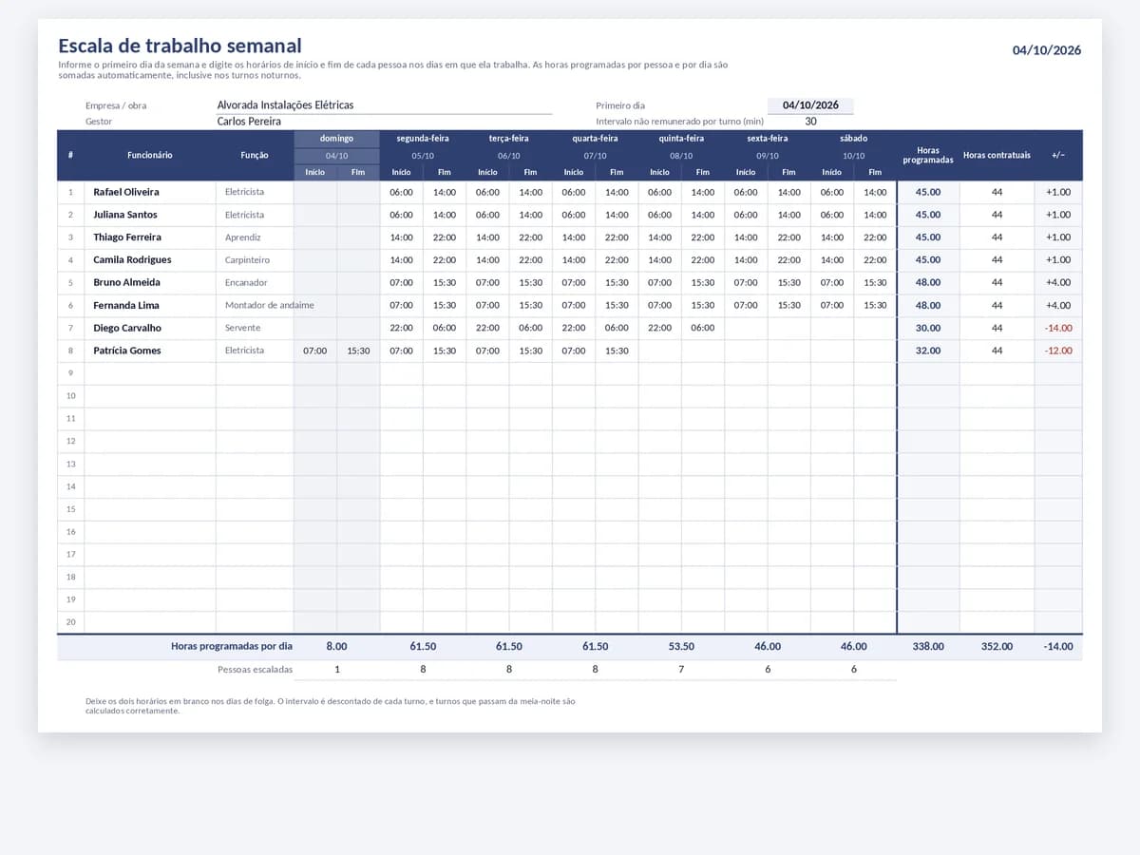Select the row number 20 cell
1140x855 pixels.
(71, 622)
